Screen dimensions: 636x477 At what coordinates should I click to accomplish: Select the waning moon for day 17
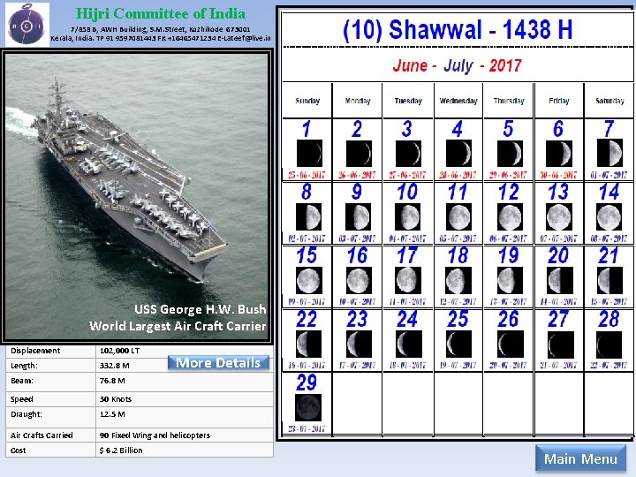[x=407, y=280]
